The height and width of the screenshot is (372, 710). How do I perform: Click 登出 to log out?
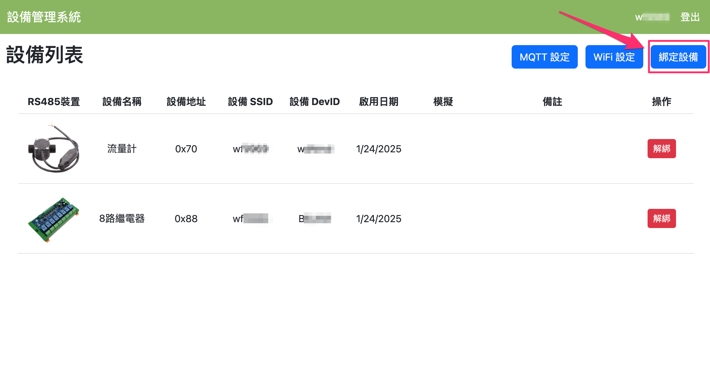pos(690,17)
